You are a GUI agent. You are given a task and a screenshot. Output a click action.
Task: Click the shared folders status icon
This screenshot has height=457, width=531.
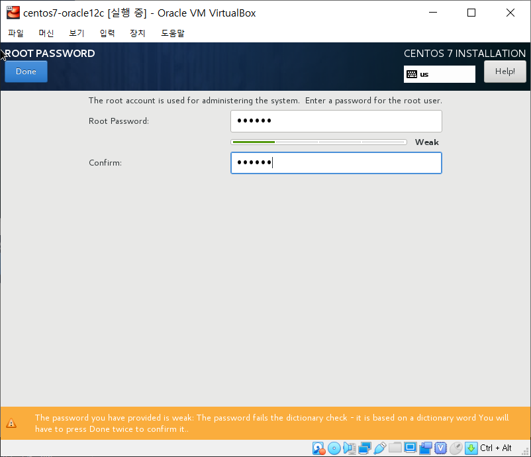pos(395,448)
